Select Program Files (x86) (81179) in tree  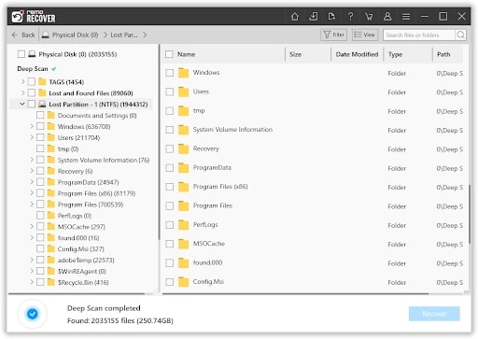96,193
